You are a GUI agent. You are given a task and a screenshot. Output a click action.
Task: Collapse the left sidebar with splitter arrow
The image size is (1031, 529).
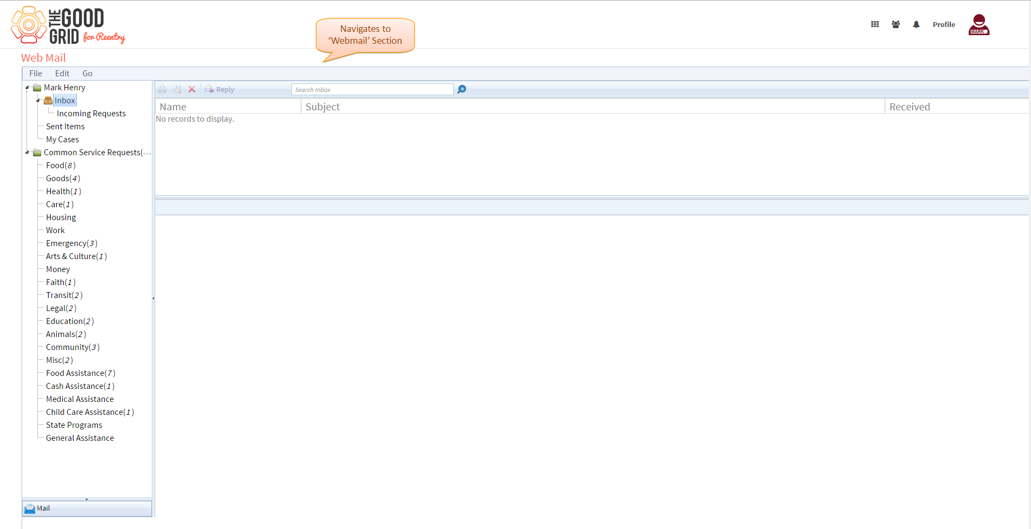(154, 298)
